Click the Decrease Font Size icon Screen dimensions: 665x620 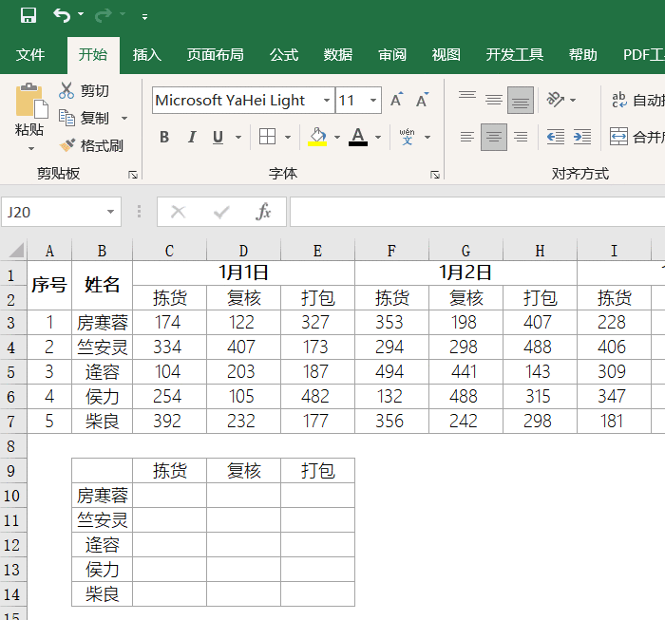[x=423, y=100]
